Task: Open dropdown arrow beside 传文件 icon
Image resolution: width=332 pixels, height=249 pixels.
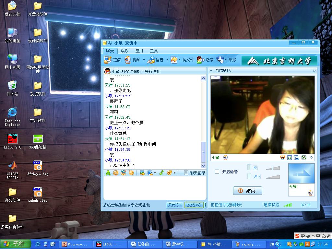Action: [x=179, y=60]
